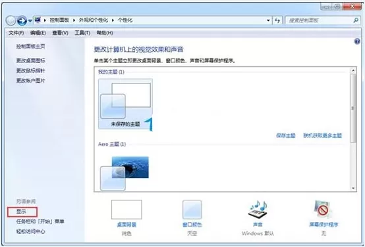This screenshot has height=247, width=365.
Task: Open the 文件(F) menu
Action: point(16,33)
